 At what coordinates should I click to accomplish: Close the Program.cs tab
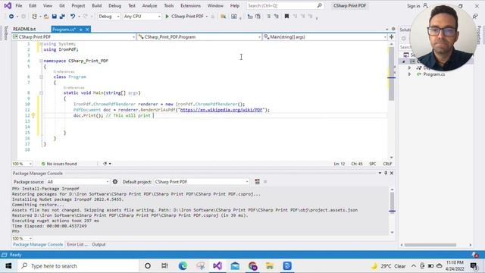click(87, 30)
